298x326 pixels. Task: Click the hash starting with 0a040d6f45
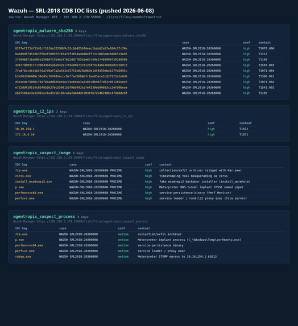tap(71, 54)
